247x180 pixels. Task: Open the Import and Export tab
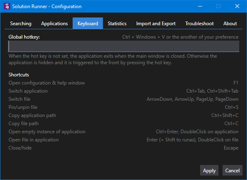(156, 24)
